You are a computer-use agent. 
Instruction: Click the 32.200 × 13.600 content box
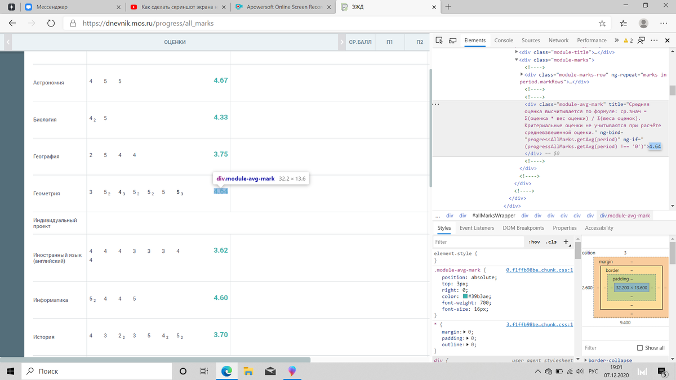(631, 288)
